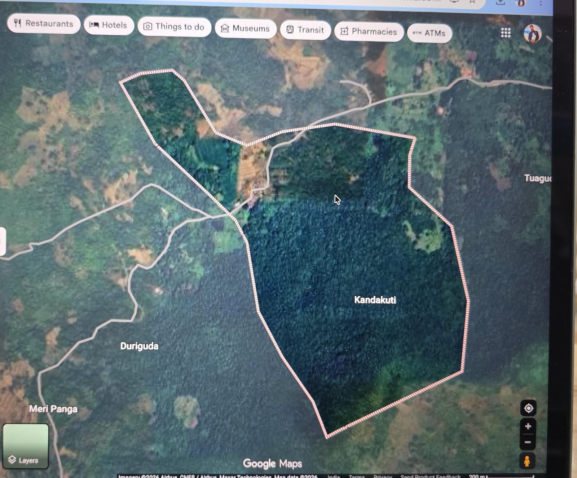Switch map type via Layers thumbnail

click(x=26, y=446)
